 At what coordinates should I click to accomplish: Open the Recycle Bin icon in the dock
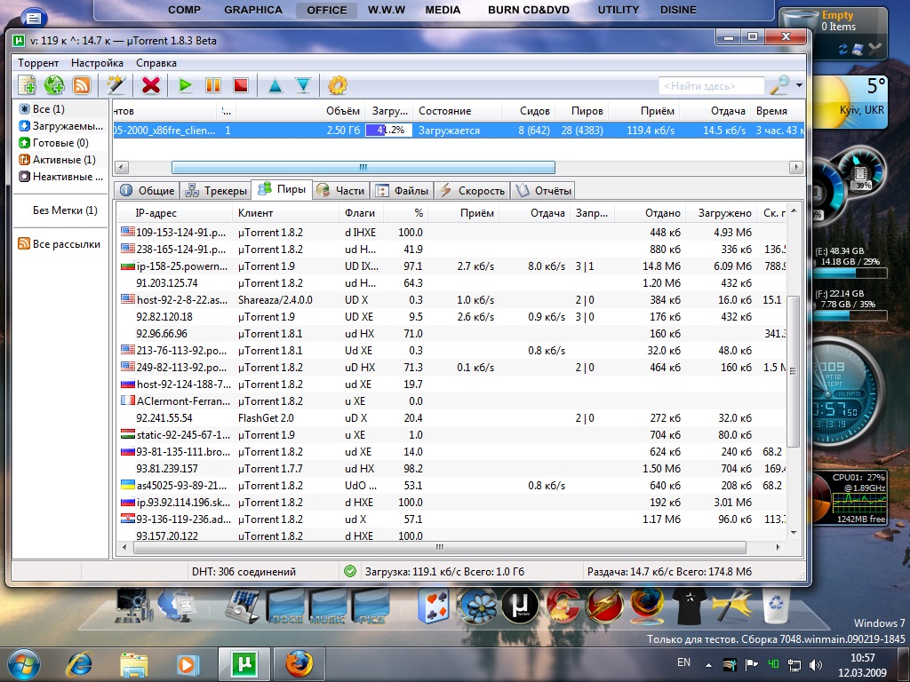[x=776, y=606]
